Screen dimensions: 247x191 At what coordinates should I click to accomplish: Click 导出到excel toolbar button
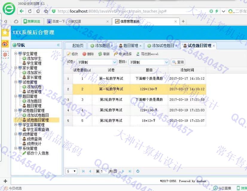click(147, 54)
